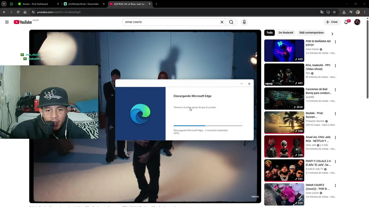Translate this page icon
Screen dimensions: 369x207
[322, 12]
